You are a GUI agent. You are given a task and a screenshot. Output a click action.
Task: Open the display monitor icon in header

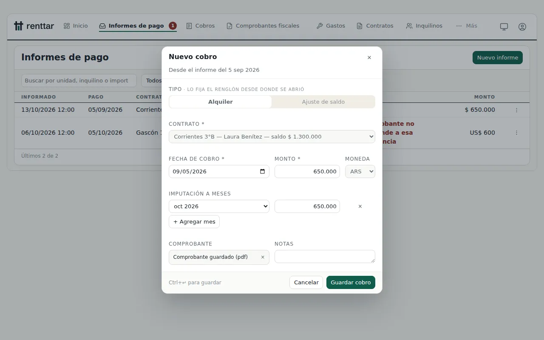tap(504, 26)
